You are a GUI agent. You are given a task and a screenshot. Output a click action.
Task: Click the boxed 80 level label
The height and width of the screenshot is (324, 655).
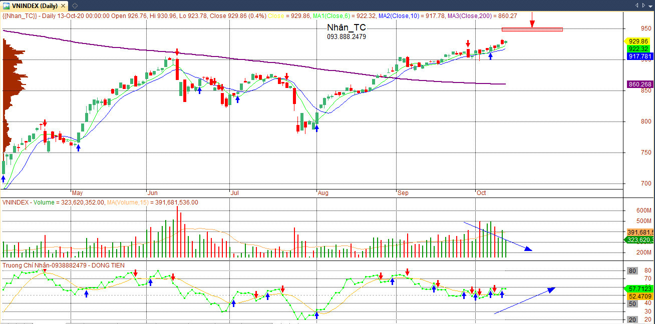(x=632, y=271)
